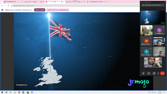Open more options next to the hang-up button
The height and width of the screenshot is (94, 167).
pos(158,73)
